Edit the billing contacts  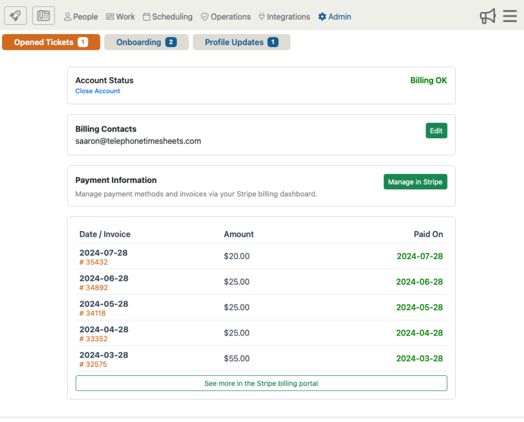436,131
